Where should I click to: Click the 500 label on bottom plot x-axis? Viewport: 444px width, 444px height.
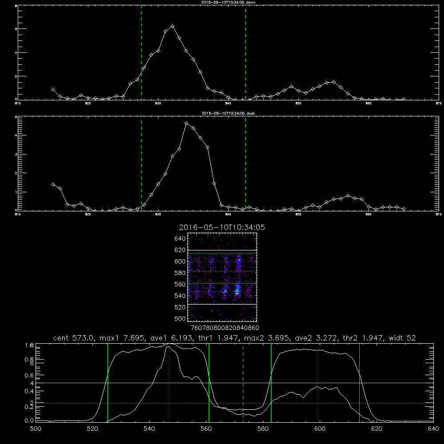[x=36, y=429]
